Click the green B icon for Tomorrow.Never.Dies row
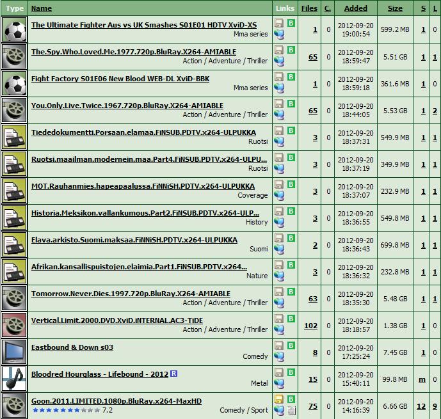The height and width of the screenshot is (419, 441). [x=291, y=292]
